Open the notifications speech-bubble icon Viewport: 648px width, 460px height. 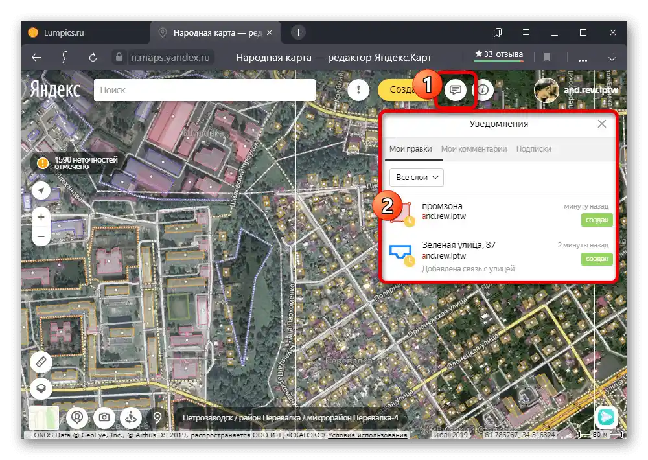click(x=456, y=90)
